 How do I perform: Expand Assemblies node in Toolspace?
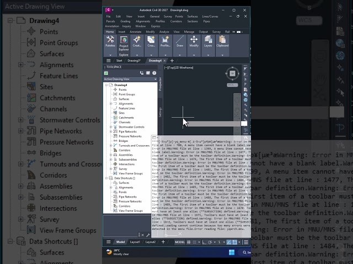click(x=111, y=155)
